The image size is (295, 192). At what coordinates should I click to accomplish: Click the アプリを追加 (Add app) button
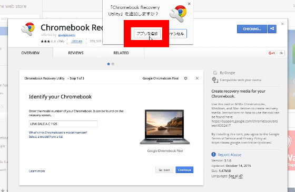(147, 34)
